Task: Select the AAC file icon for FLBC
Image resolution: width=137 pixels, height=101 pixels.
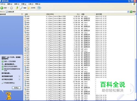Action: (x=25, y=25)
